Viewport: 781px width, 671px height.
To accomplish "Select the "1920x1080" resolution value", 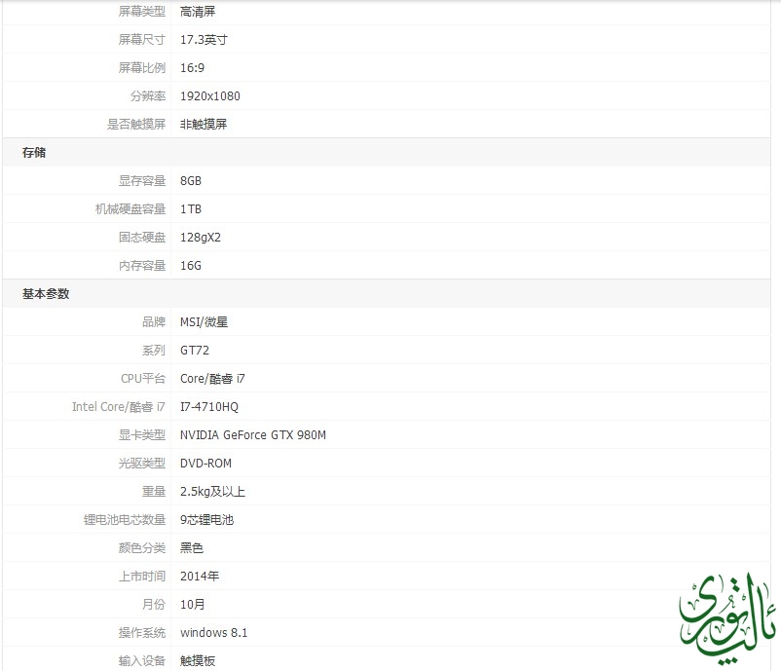I will (210, 96).
